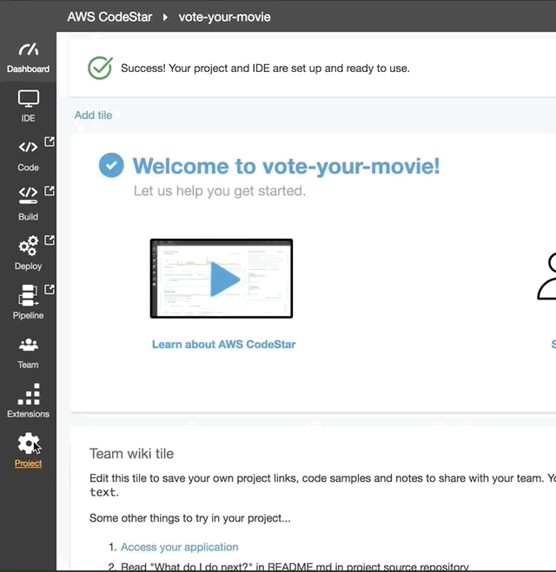The height and width of the screenshot is (572, 556).
Task: Click external-link icon next to Pipeline
Action: tap(50, 289)
